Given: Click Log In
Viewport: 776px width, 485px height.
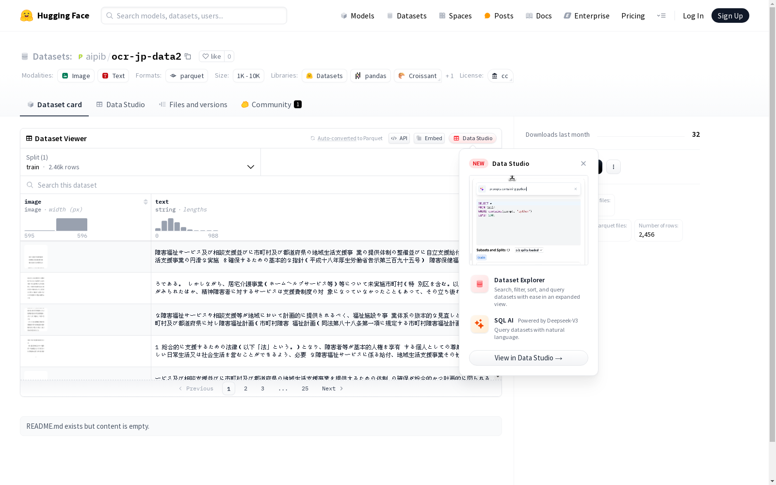Looking at the screenshot, I should (693, 16).
